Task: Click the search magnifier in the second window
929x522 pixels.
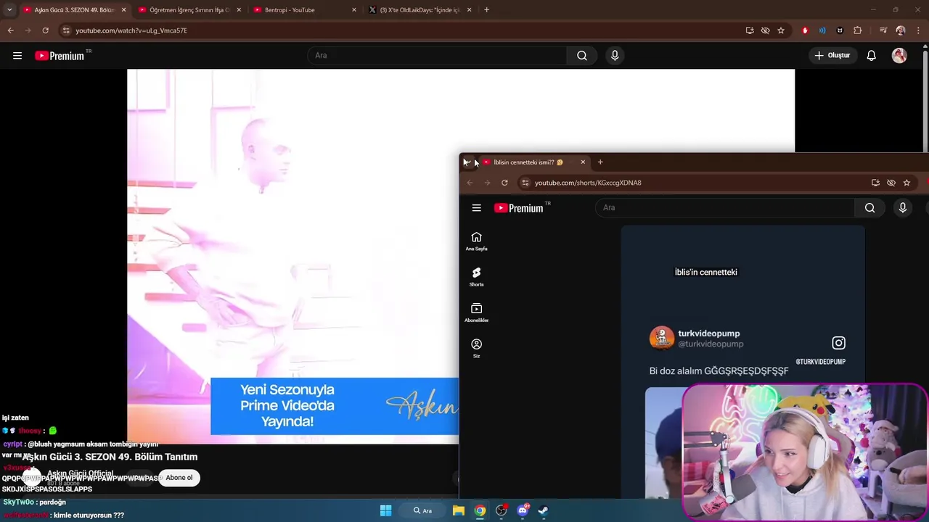Action: (869, 208)
